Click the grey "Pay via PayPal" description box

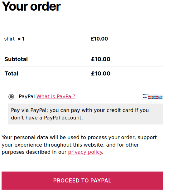click(85, 114)
